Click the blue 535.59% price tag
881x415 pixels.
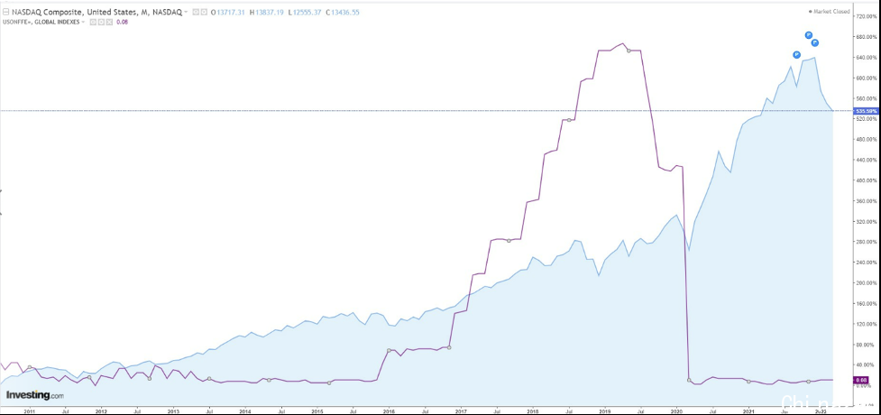pos(866,111)
